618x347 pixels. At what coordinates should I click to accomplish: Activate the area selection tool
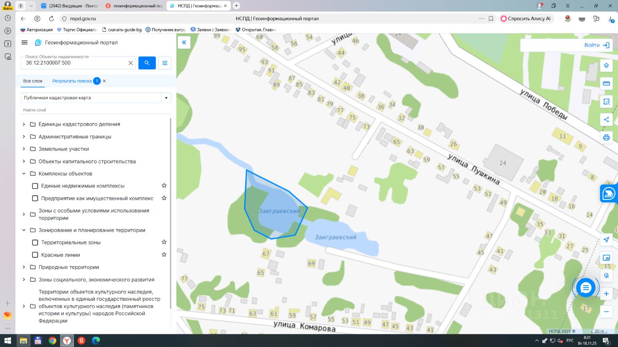(606, 102)
